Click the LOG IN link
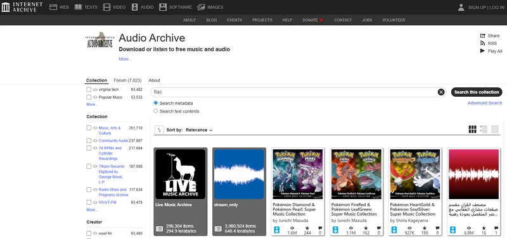 [x=497, y=8]
